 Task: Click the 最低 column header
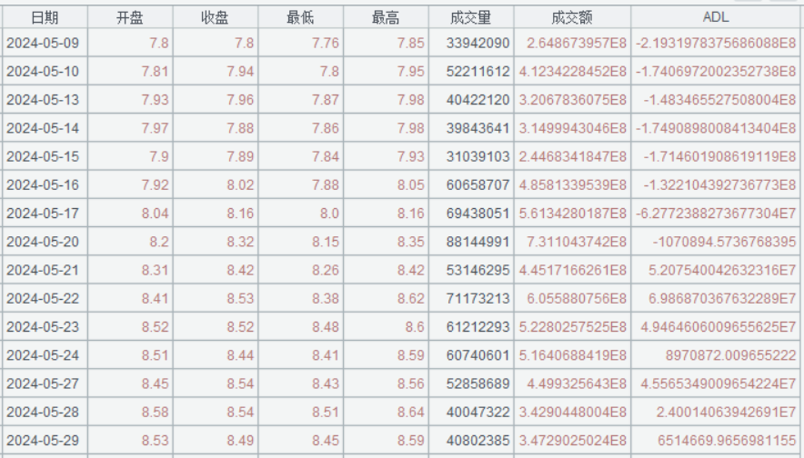click(300, 17)
